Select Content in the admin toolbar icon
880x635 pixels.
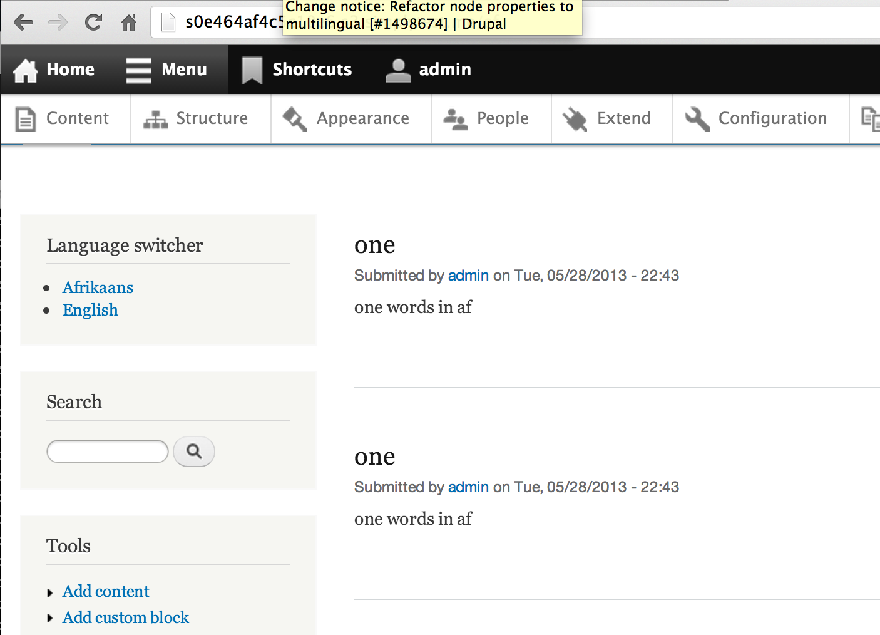25,118
